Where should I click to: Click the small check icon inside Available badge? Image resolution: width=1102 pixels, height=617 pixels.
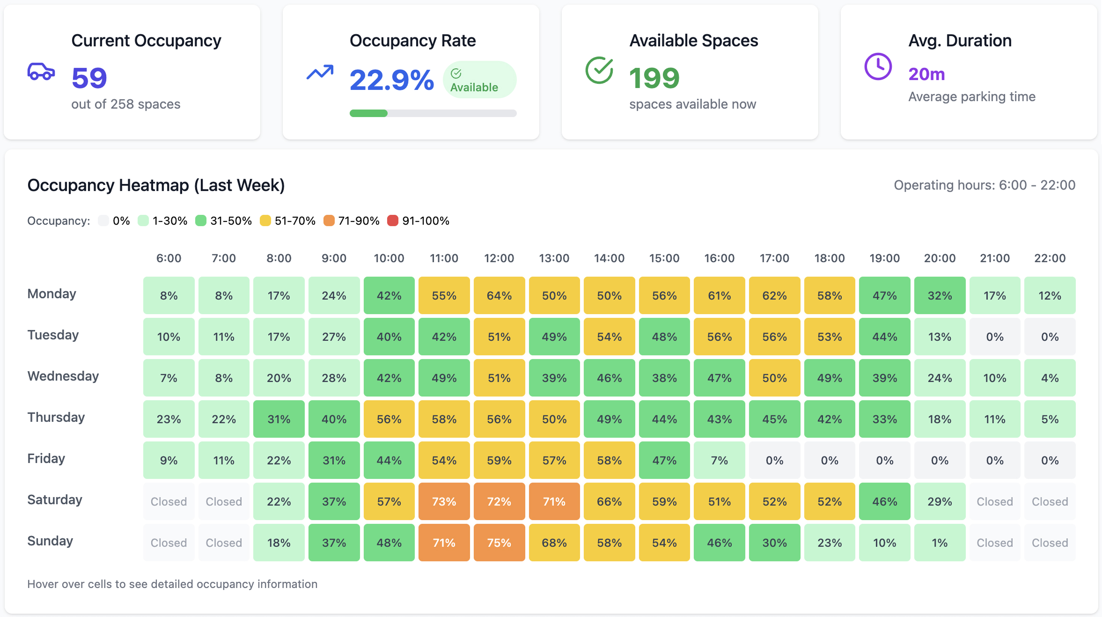[457, 73]
